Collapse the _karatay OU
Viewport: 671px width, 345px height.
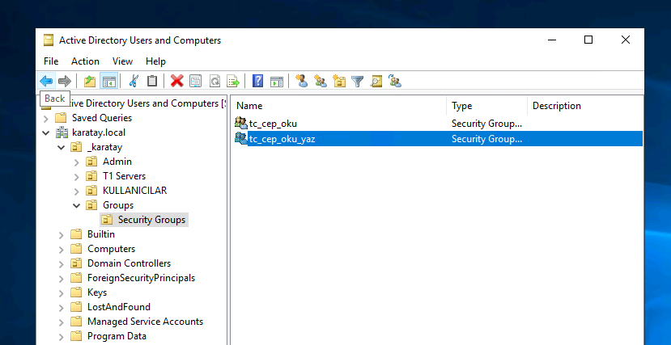62,147
